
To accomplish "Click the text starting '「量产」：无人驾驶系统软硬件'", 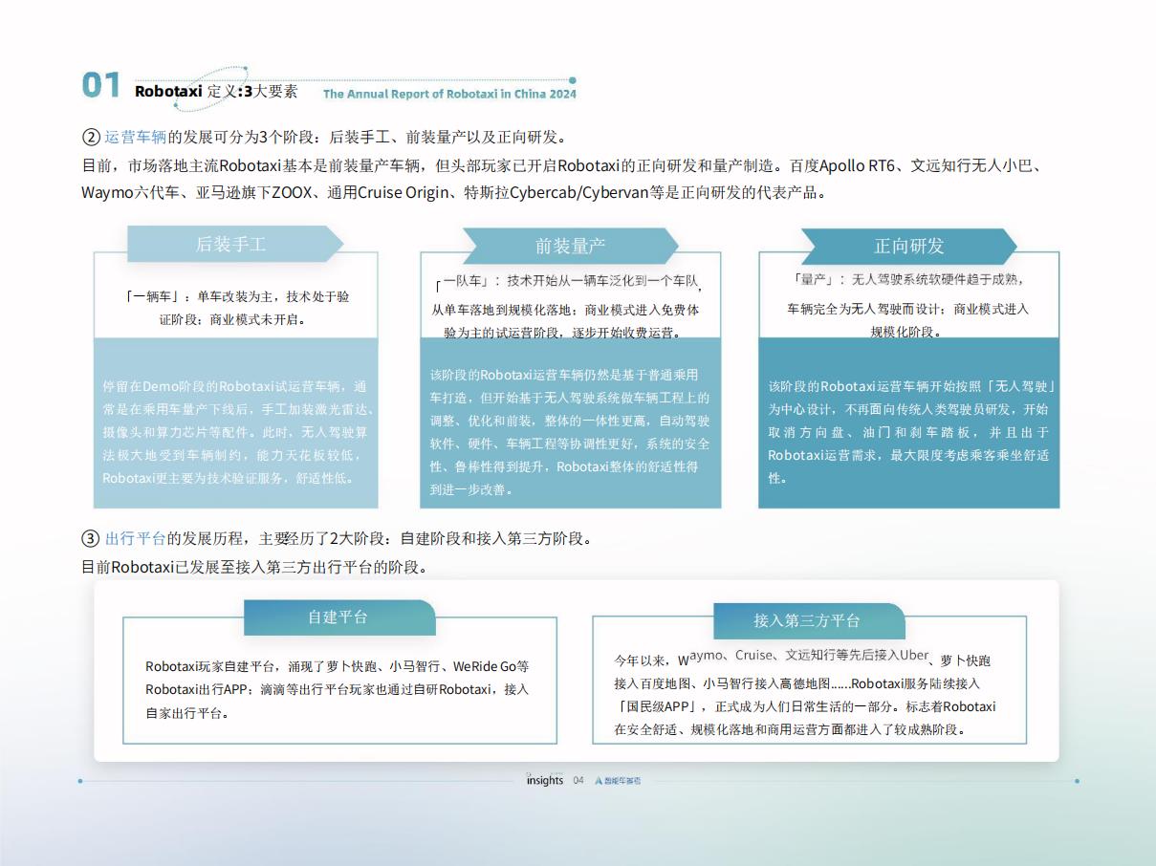I will pos(907,306).
